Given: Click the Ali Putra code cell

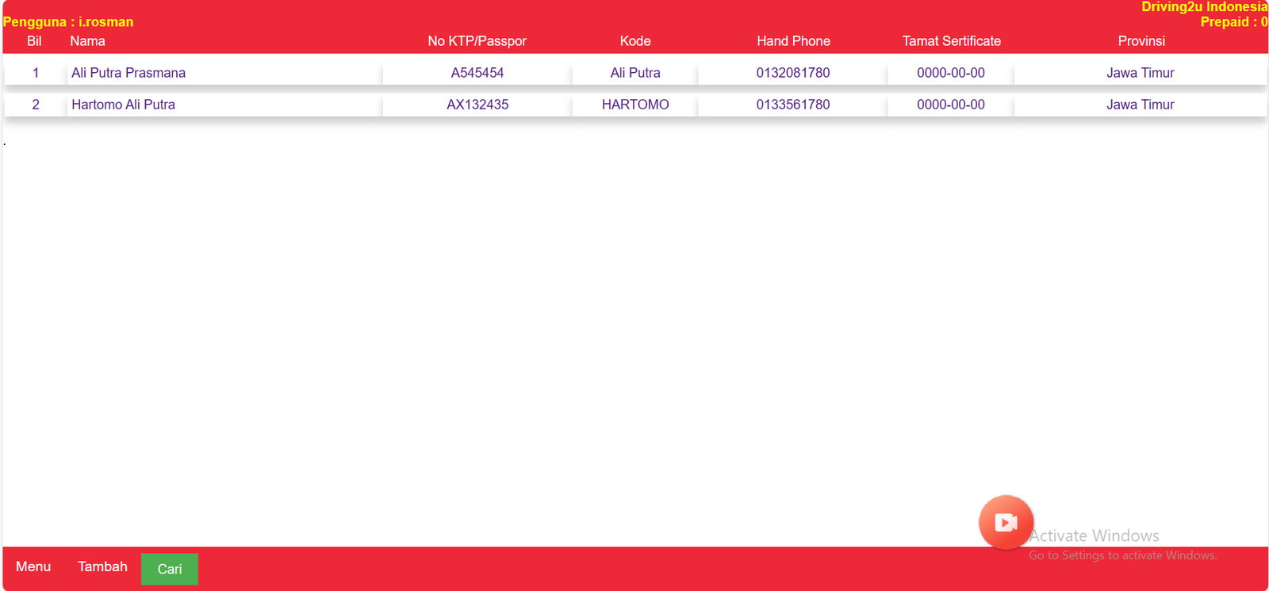Looking at the screenshot, I should coord(634,73).
